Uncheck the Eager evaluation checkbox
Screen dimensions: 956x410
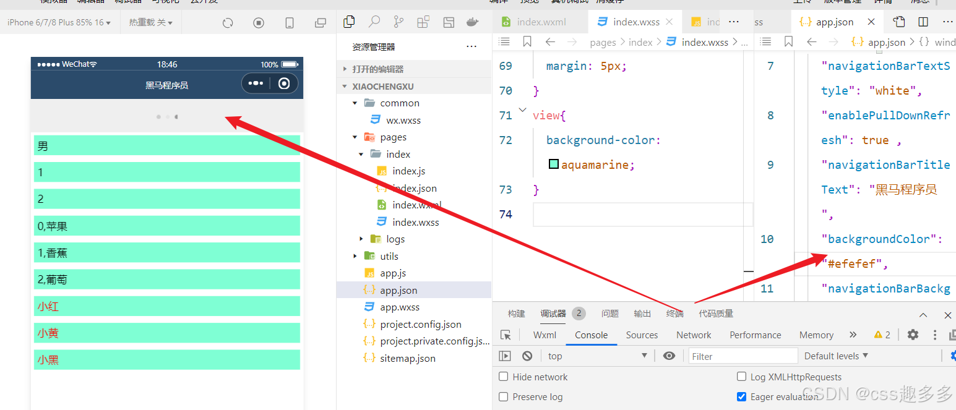[741, 396]
